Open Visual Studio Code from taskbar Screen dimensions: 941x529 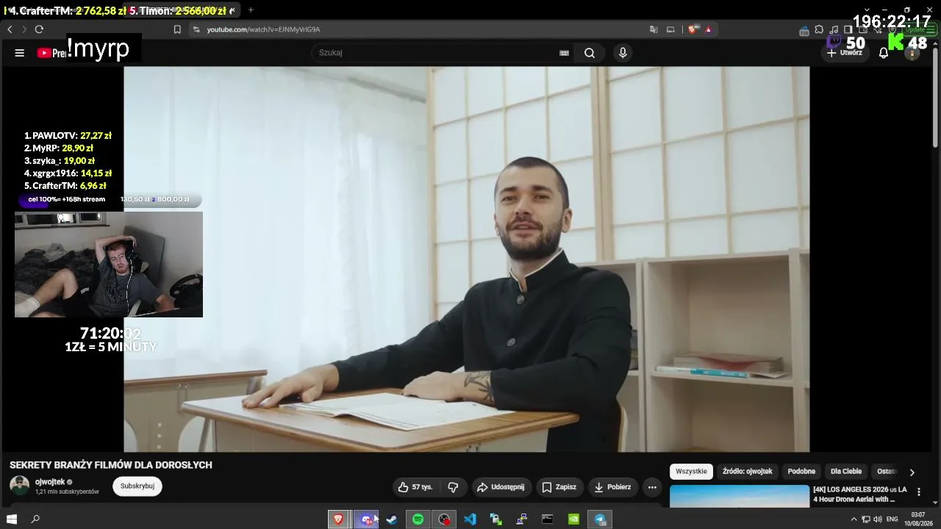point(470,519)
